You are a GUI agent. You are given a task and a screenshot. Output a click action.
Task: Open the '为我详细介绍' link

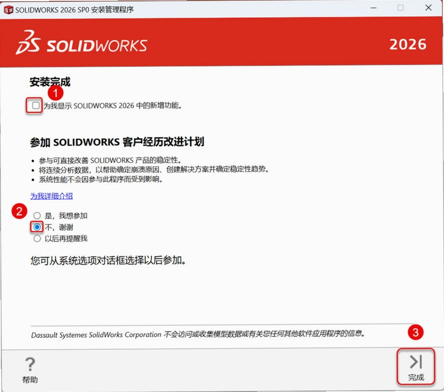pyautogui.click(x=52, y=196)
